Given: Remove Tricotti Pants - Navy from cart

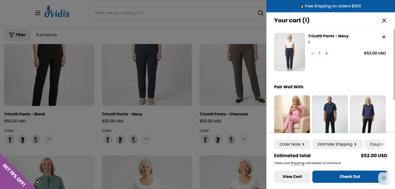Looking at the screenshot, I should pos(384,37).
